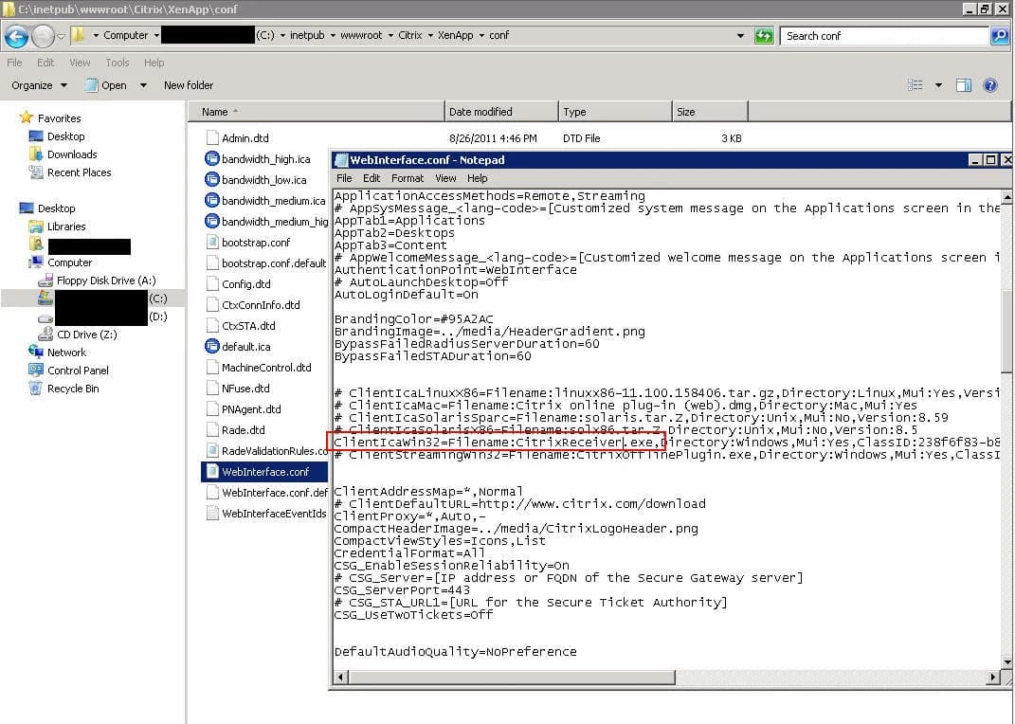Click Notepad horizontal scrollbar thumb
Image resolution: width=1015 pixels, height=724 pixels.
pyautogui.click(x=512, y=677)
